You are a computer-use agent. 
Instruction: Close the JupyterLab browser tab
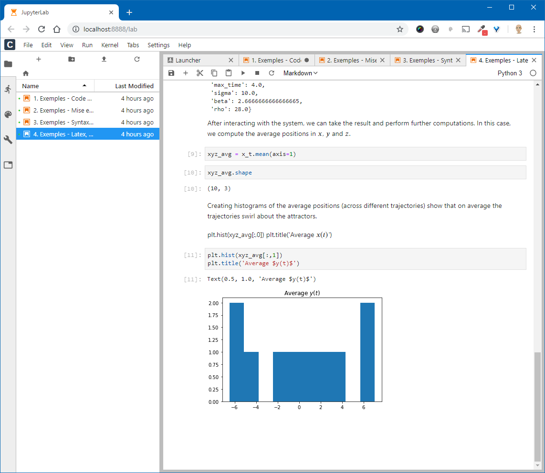point(111,12)
